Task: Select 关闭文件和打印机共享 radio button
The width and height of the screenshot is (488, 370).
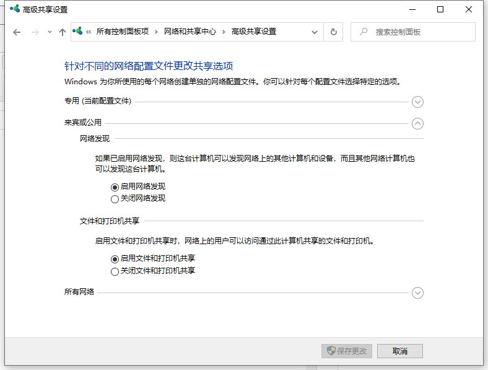Action: click(x=115, y=271)
